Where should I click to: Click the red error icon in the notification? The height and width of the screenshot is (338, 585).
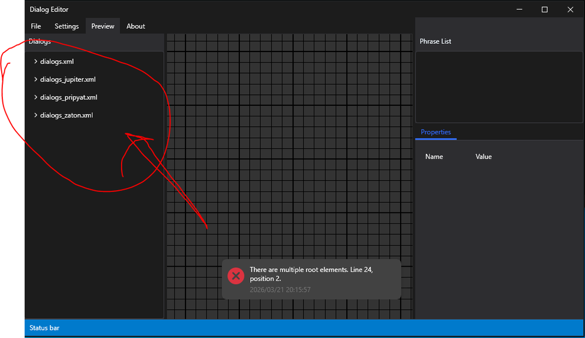[236, 276]
